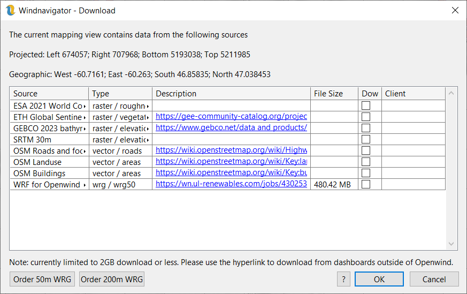Confirm with the OK button
467x294 pixels.
(379, 279)
